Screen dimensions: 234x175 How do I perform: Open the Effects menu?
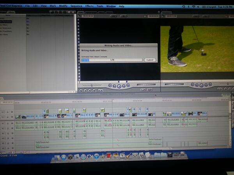(x=89, y=6)
